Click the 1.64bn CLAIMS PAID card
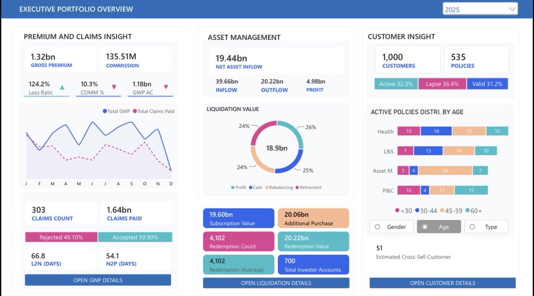The height and width of the screenshot is (296, 534). click(x=136, y=213)
